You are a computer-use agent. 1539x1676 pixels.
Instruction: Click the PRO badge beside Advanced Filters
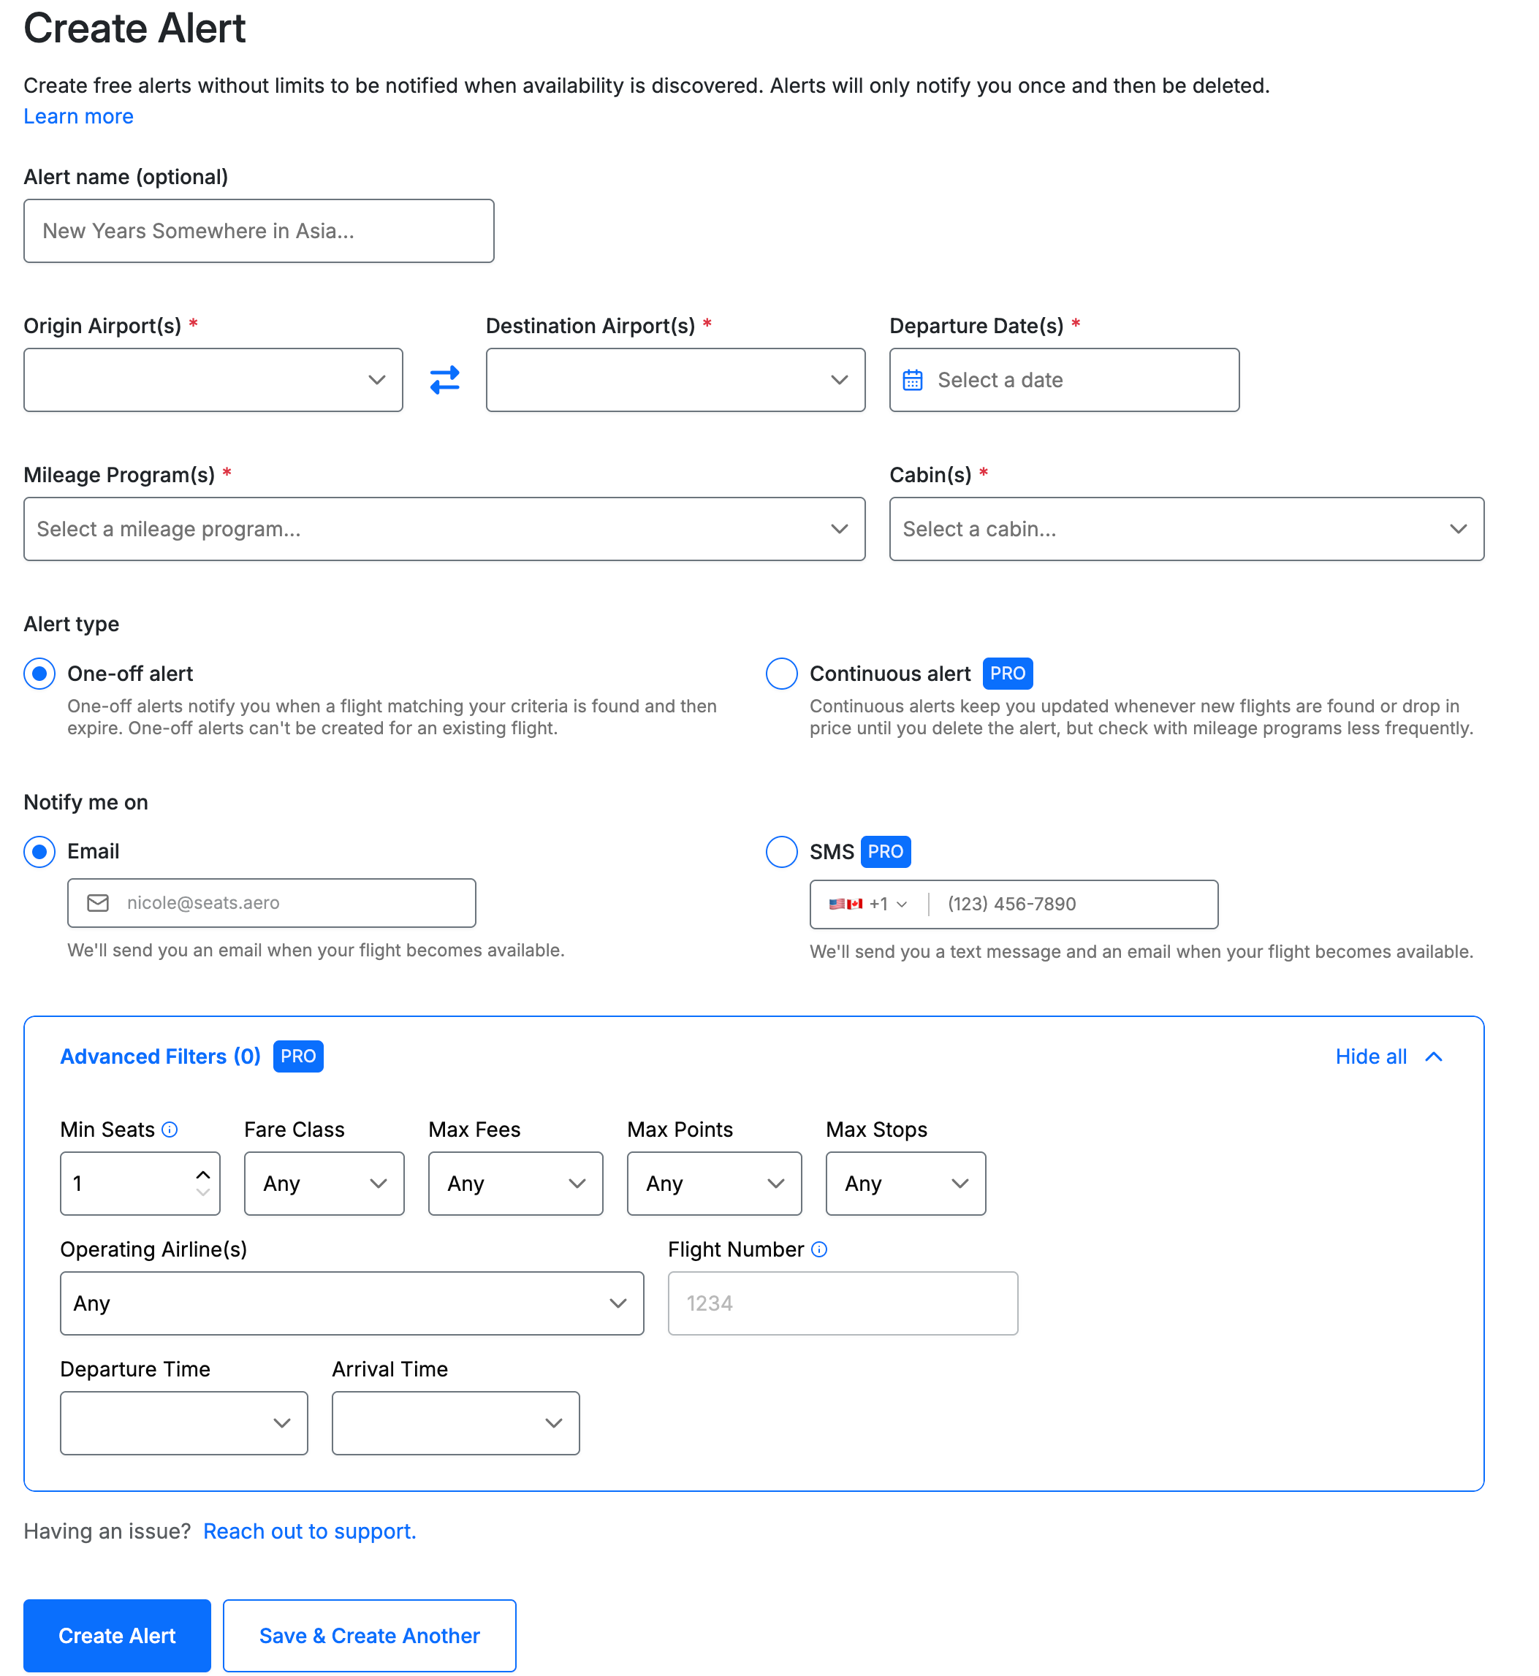pos(298,1056)
